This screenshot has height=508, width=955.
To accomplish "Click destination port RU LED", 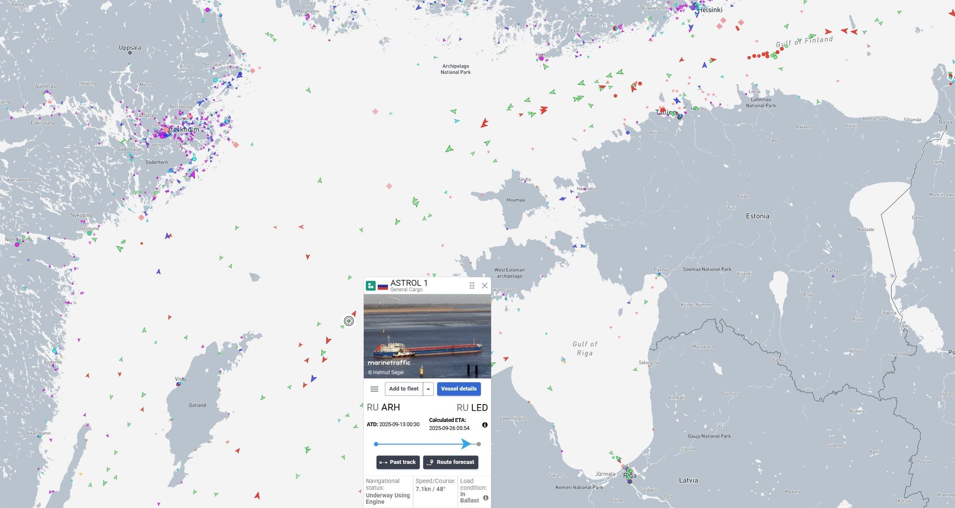I will coord(472,408).
